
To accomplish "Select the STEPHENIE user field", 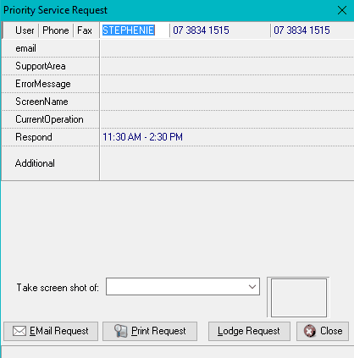I will tap(135, 30).
